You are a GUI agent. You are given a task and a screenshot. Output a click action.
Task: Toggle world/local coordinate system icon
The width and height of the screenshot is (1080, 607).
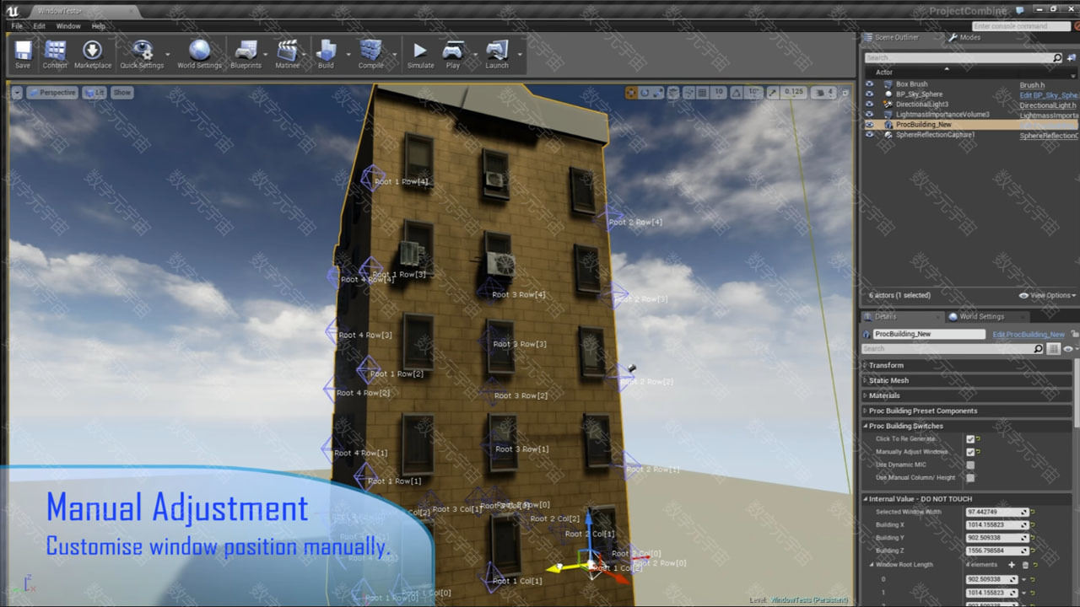point(675,93)
